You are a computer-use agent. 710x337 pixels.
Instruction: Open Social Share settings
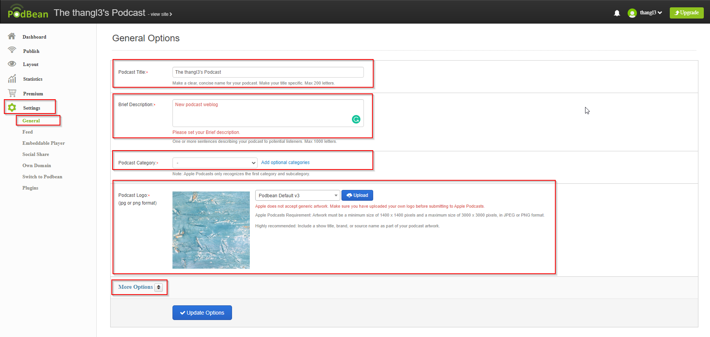point(36,154)
